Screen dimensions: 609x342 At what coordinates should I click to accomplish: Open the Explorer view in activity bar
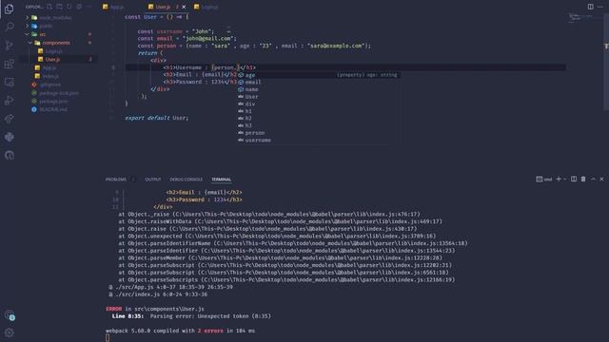coord(10,9)
